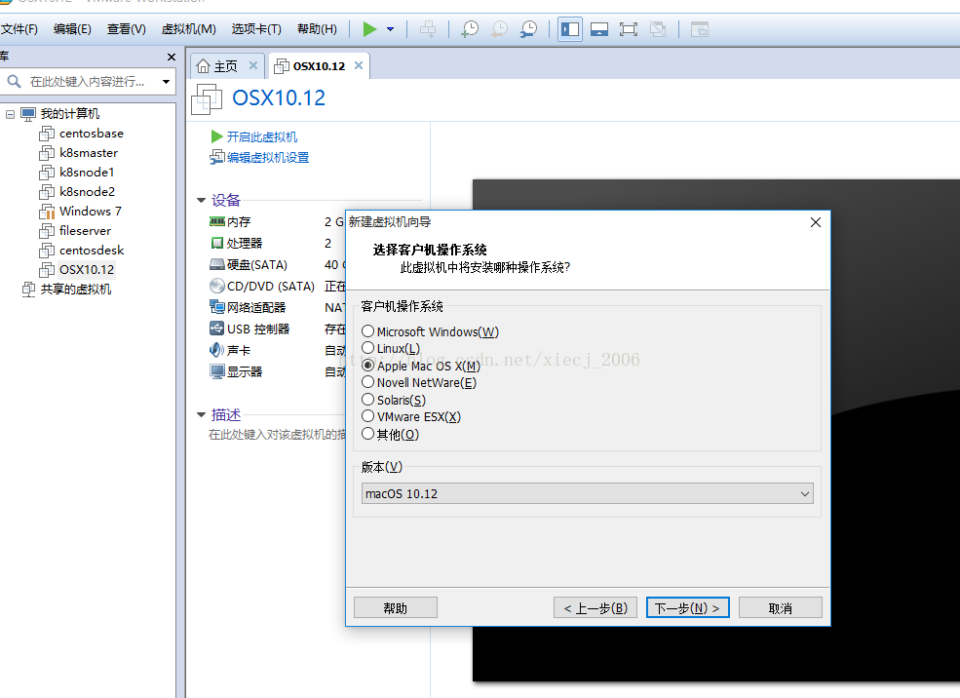Click the 下一步(N) next button
The image size is (960, 698).
click(687, 607)
